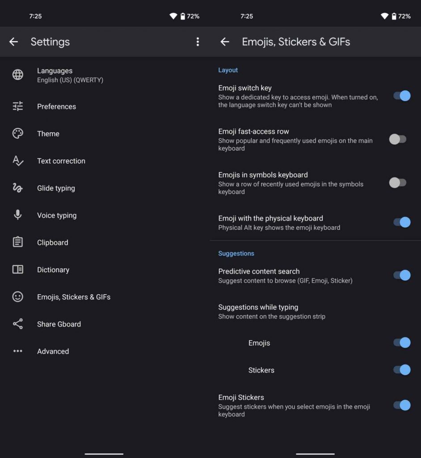
Task: Tap the globe icon next to Languages
Action: point(18,75)
